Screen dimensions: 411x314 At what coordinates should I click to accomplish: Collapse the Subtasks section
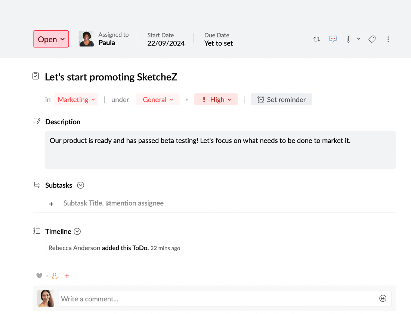[x=80, y=185]
